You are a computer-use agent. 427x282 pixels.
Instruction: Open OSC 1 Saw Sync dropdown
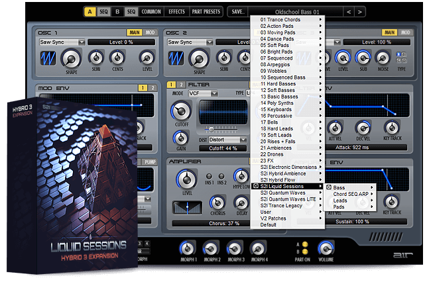[x=62, y=42]
